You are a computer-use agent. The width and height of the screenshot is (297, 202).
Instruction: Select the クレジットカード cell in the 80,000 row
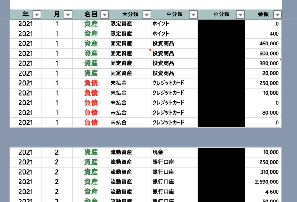tap(174, 113)
